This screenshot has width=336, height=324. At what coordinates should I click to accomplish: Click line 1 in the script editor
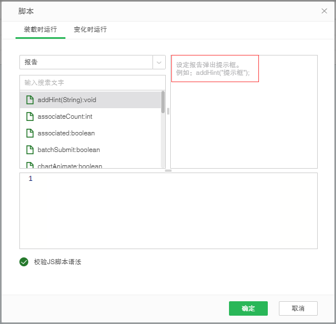coord(166,179)
